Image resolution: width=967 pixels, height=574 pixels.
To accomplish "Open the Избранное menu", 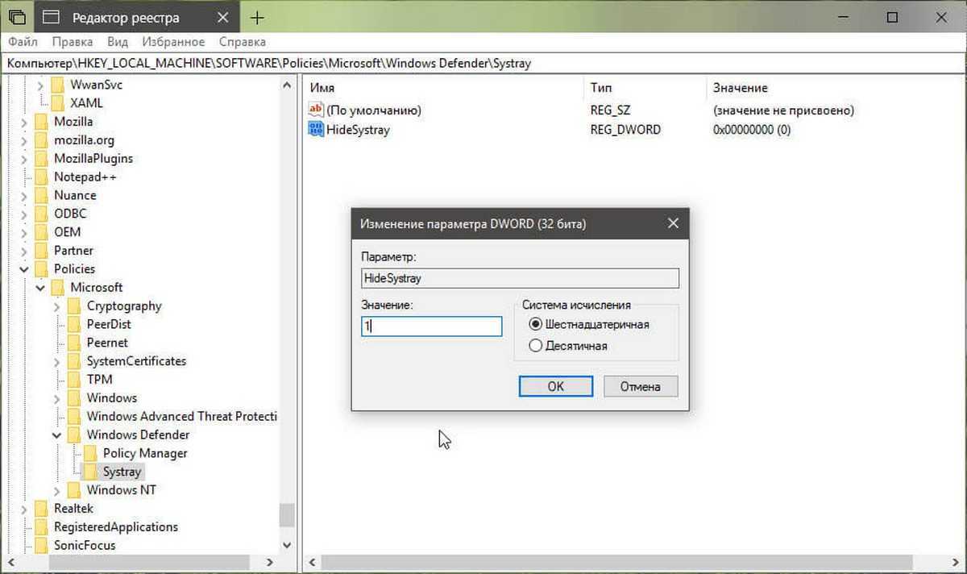I will [x=173, y=42].
